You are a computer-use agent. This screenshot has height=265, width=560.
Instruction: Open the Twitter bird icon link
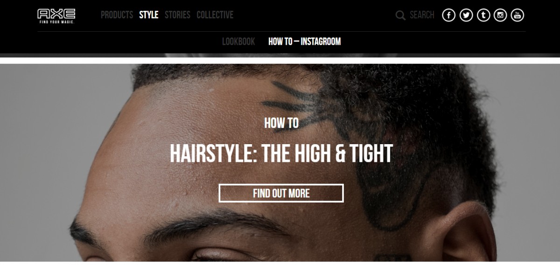pyautogui.click(x=466, y=15)
